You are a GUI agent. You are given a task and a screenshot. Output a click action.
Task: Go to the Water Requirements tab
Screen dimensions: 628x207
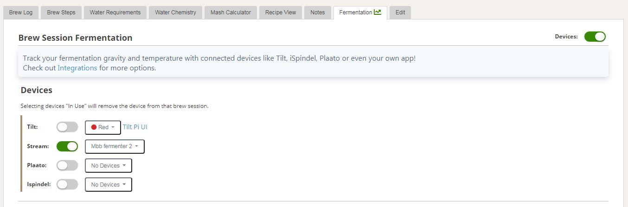coord(115,13)
